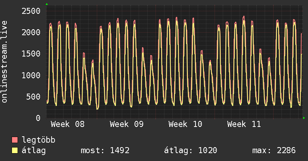Click the yellow átlag legend swatch
The height and width of the screenshot is (161, 308).
[x=15, y=151]
